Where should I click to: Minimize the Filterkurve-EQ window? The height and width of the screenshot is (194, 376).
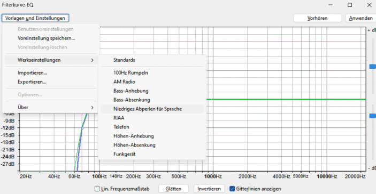point(331,5)
